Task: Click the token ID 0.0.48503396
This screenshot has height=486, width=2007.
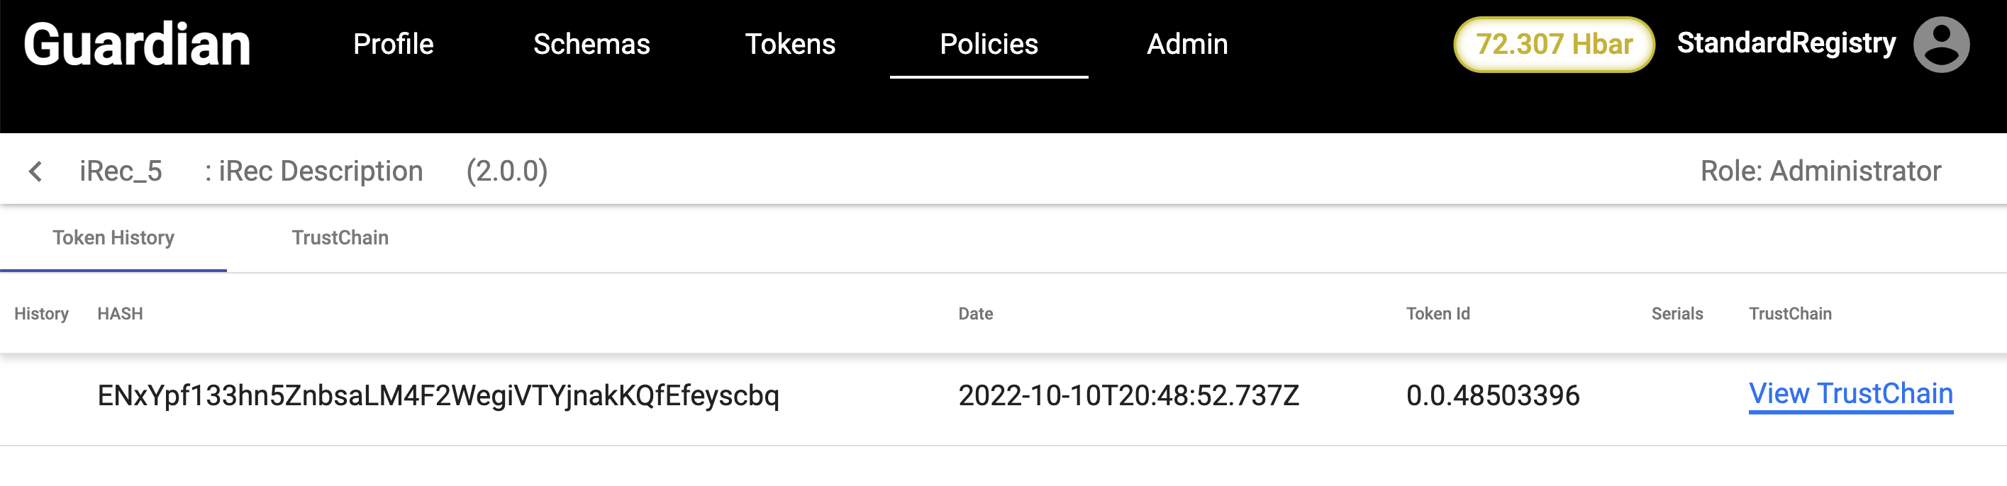Action: (1493, 395)
